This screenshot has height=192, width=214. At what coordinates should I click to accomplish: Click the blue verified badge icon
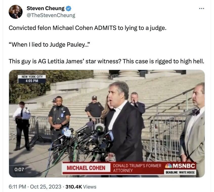pyautogui.click(x=68, y=8)
